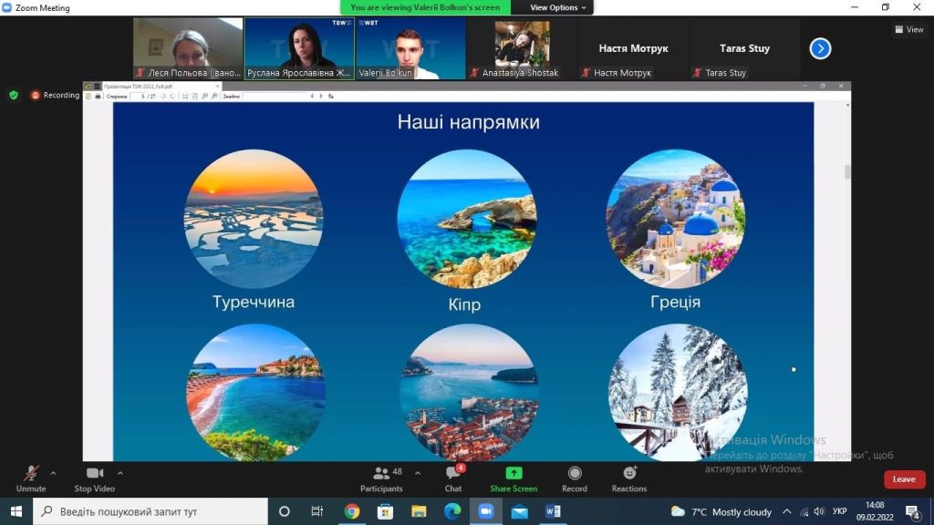Stop Video camera toggle
934x525 pixels.
pos(94,479)
